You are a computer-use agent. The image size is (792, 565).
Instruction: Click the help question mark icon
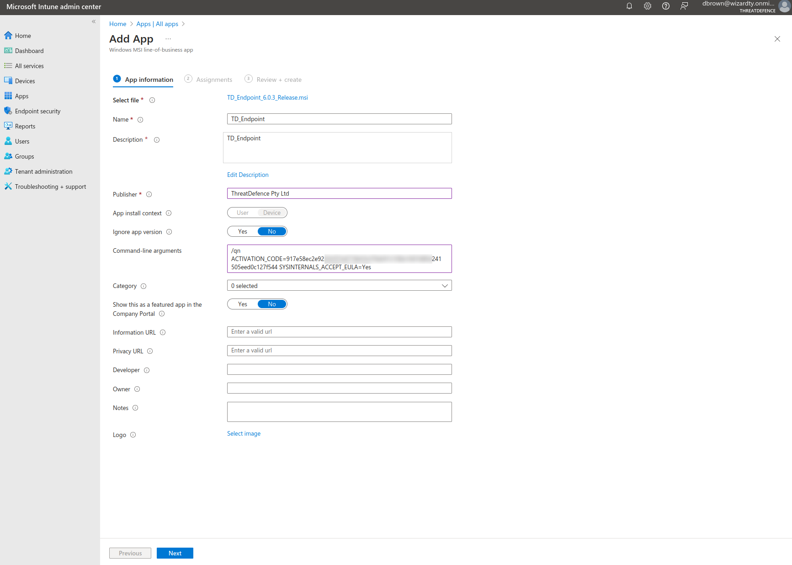pos(666,6)
